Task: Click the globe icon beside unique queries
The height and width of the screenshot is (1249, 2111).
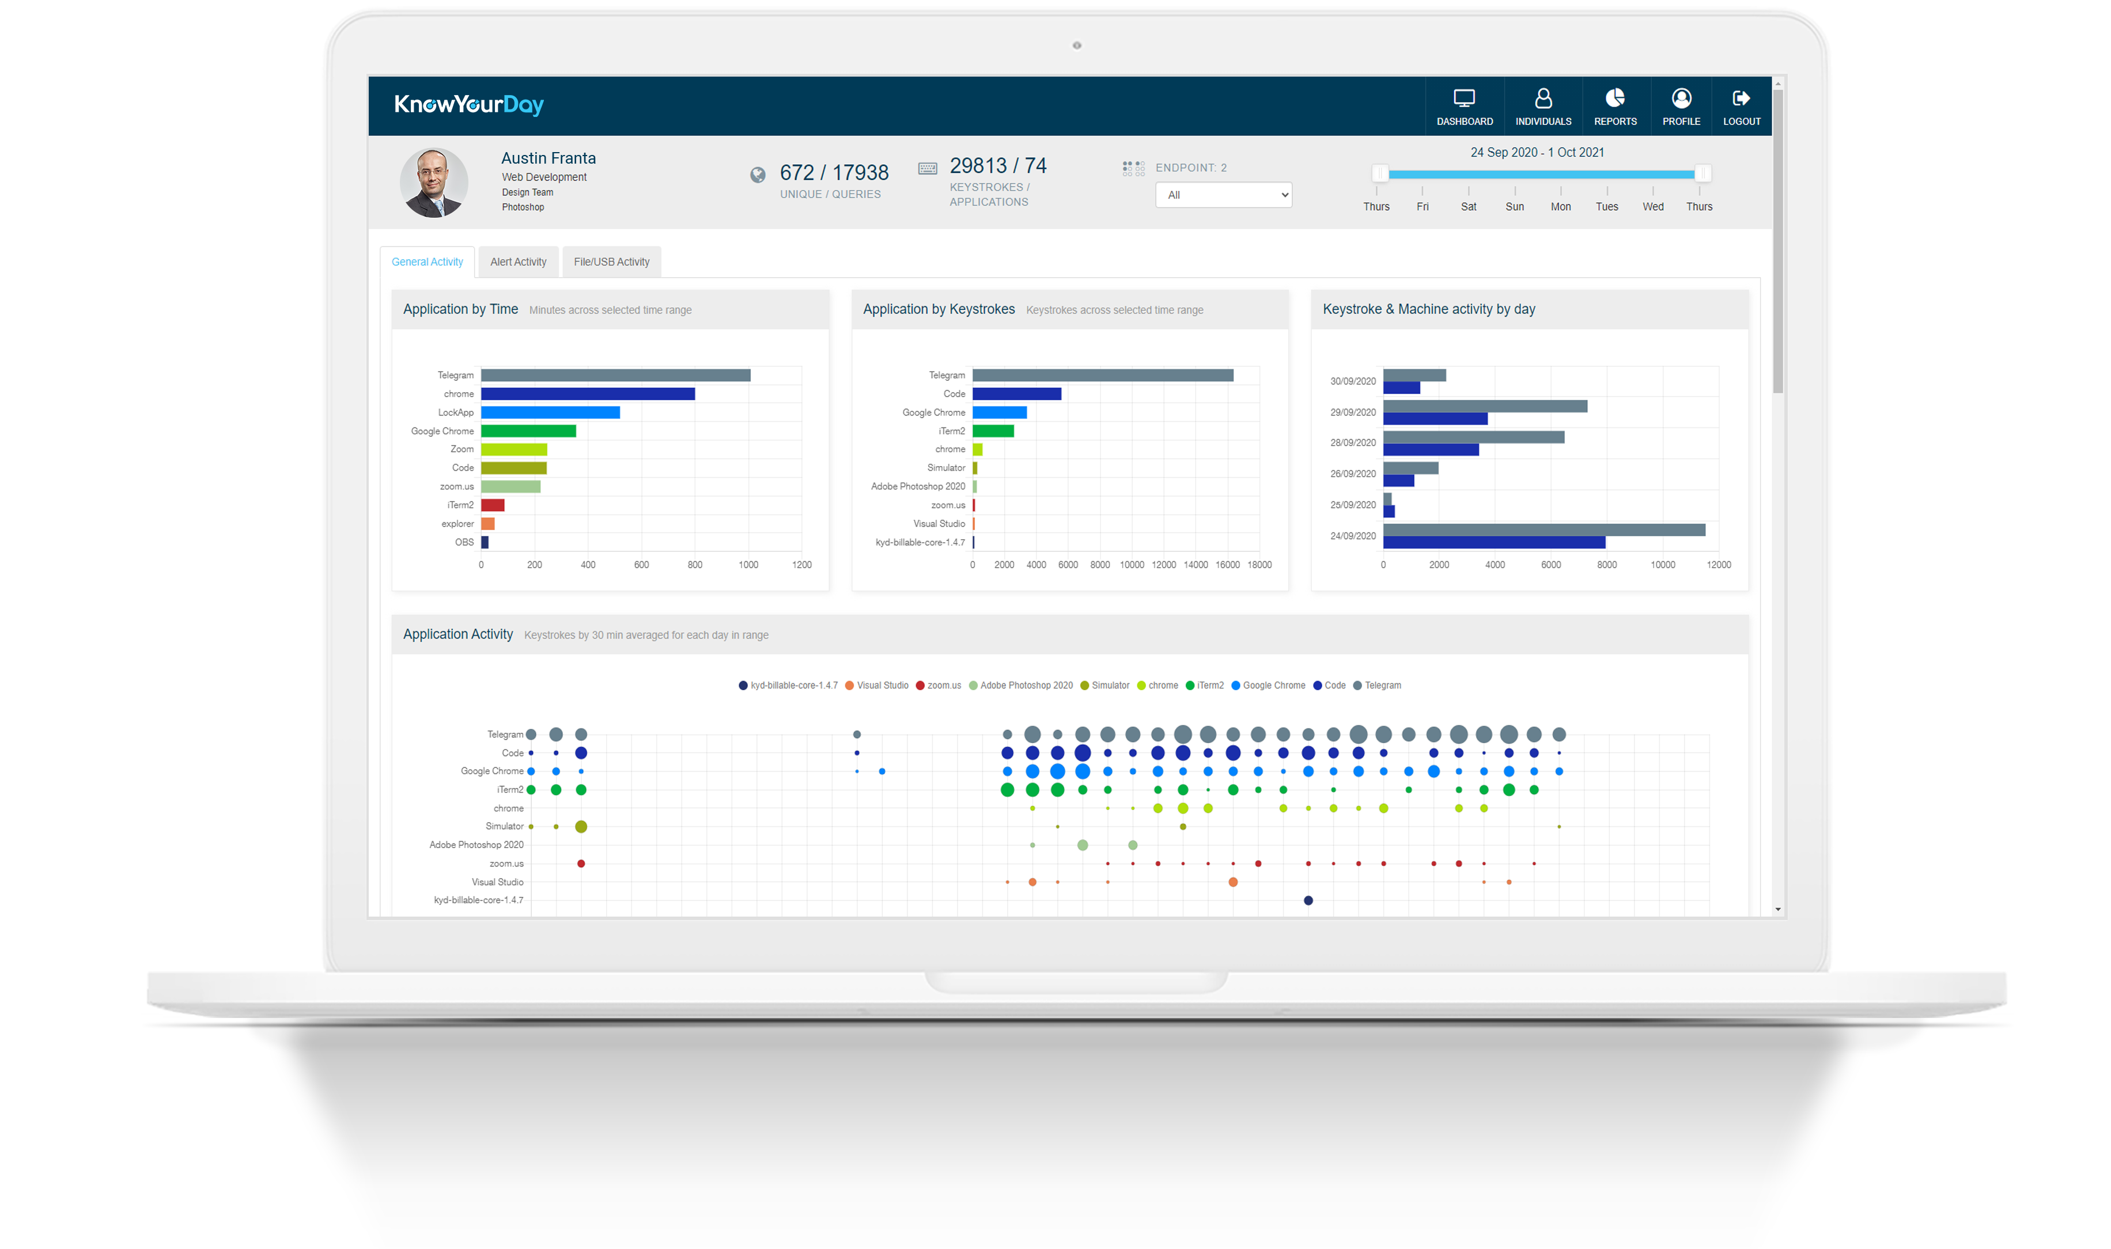Action: 758,174
